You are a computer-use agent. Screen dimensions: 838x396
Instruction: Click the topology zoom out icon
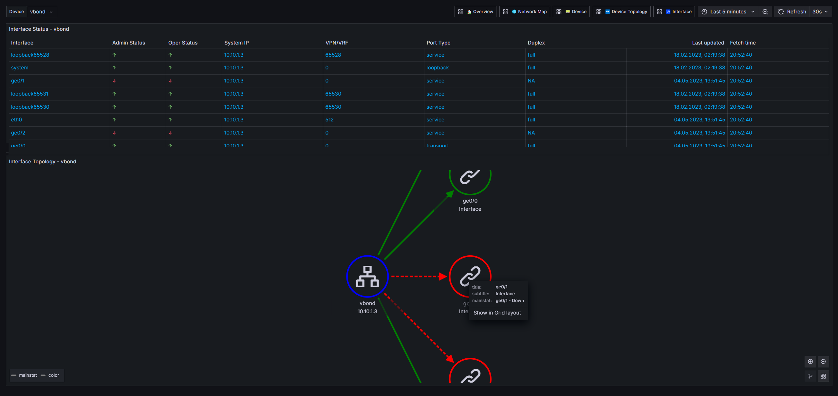(x=823, y=362)
